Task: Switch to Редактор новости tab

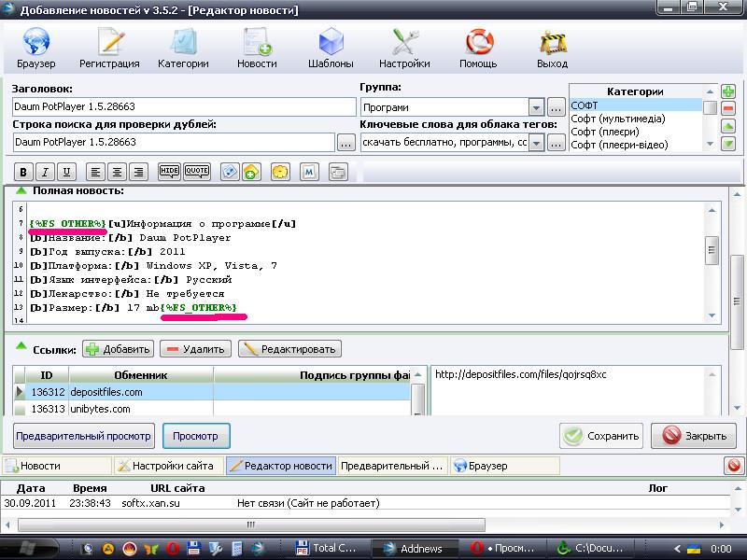Action: coord(281,466)
